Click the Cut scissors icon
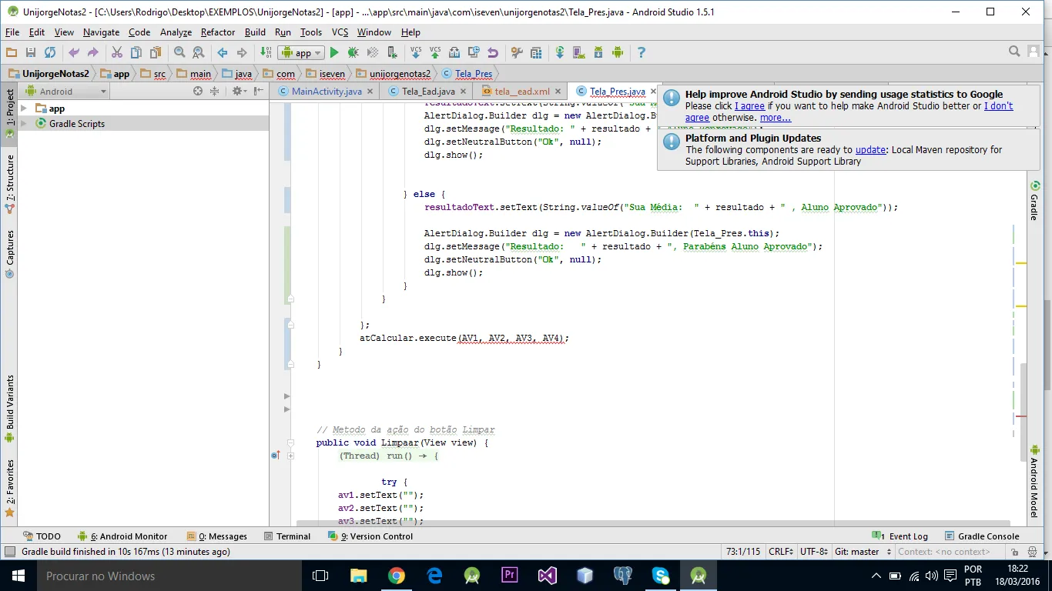 [x=117, y=52]
